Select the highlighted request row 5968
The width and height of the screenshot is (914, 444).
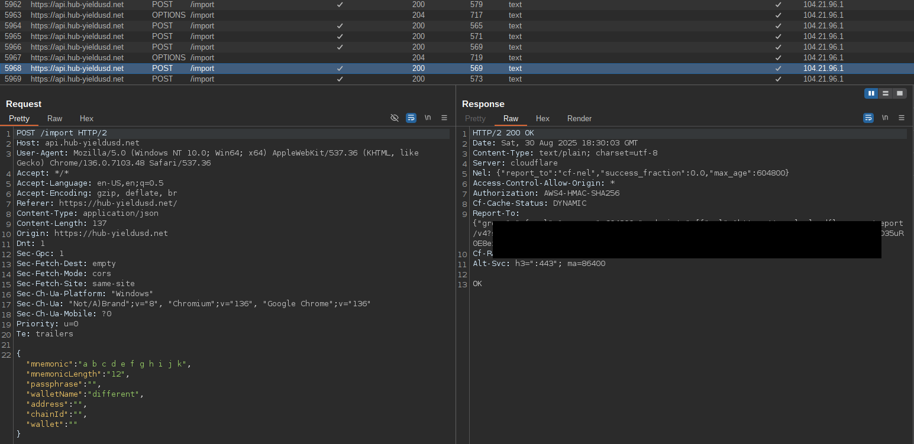pos(237,68)
